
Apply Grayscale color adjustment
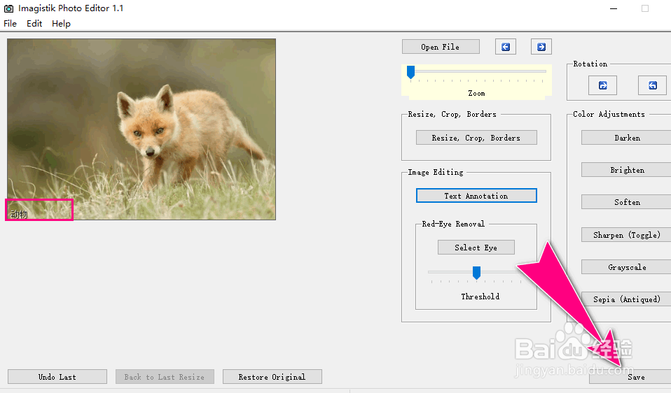[626, 267]
